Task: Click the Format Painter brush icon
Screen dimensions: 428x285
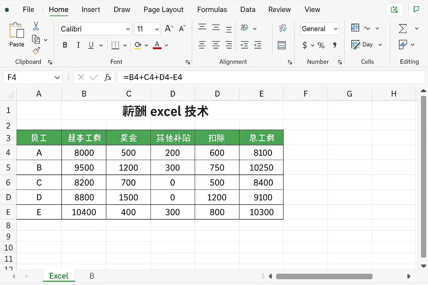Action: coord(36,51)
